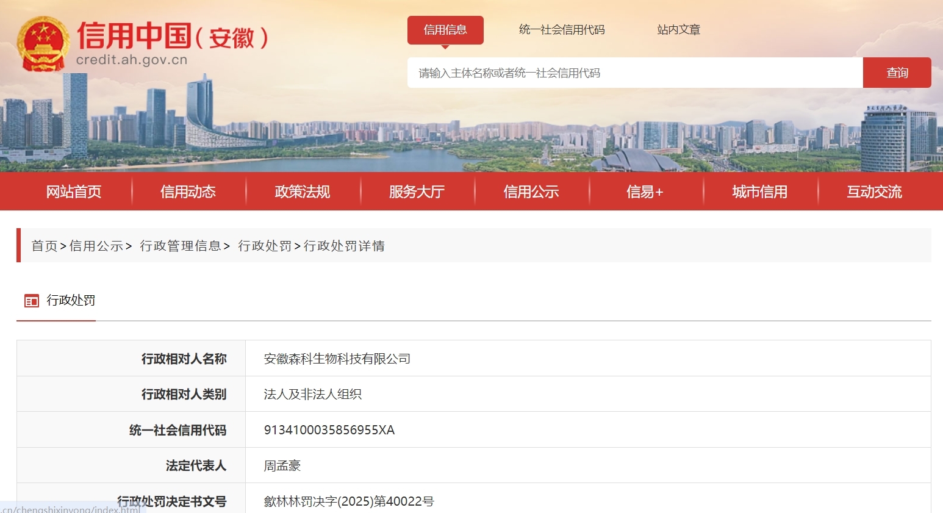The width and height of the screenshot is (943, 513).
Task: Click the 行政处罚决定书文号 label cell
Action: [x=131, y=498]
